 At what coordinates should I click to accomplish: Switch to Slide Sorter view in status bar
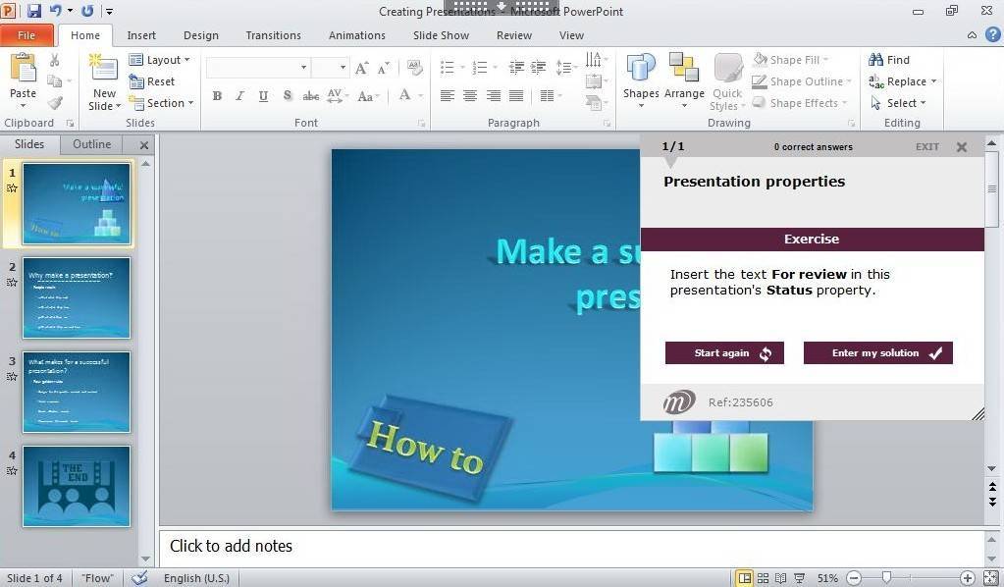click(764, 578)
